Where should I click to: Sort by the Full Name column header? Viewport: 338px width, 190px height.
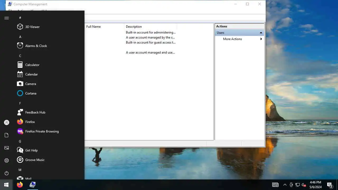tap(104, 26)
